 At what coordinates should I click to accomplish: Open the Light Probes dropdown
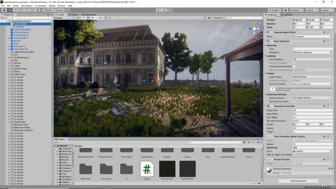click(313, 77)
